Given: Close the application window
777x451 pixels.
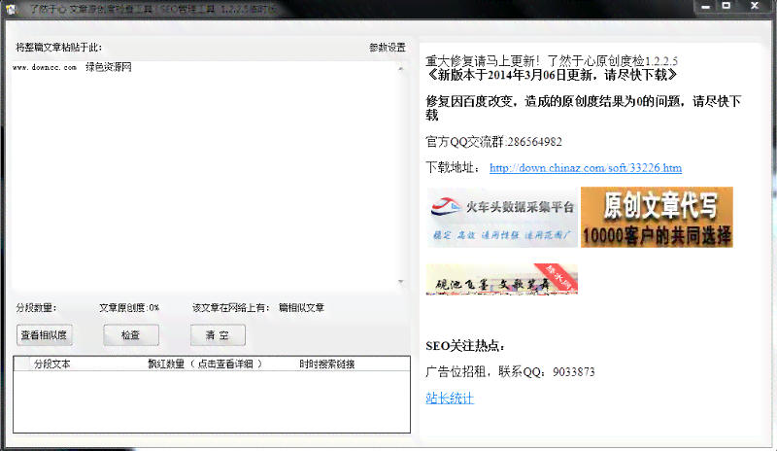Looking at the screenshot, I should (755, 6).
